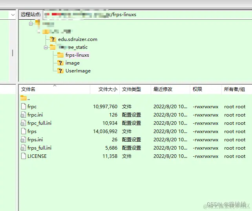The image size is (252, 211).
Task: Select the LICENSE file
Action: click(x=37, y=156)
